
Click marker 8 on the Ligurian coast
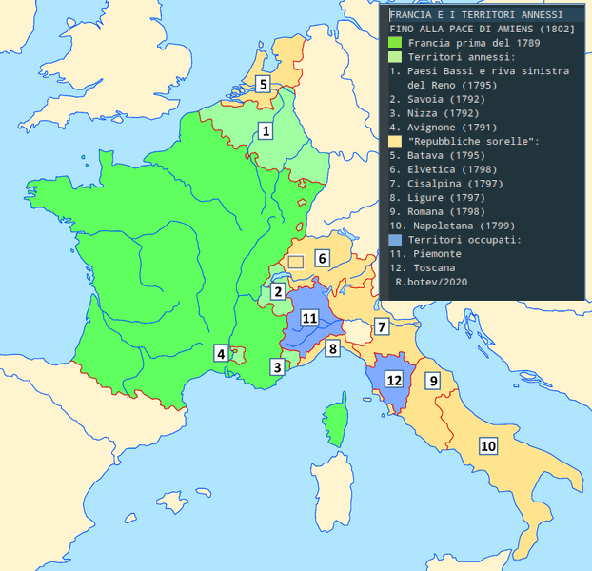332,348
